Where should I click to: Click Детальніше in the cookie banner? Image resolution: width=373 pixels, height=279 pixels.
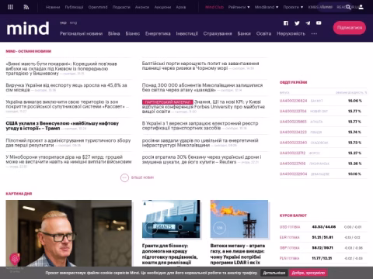(x=274, y=273)
